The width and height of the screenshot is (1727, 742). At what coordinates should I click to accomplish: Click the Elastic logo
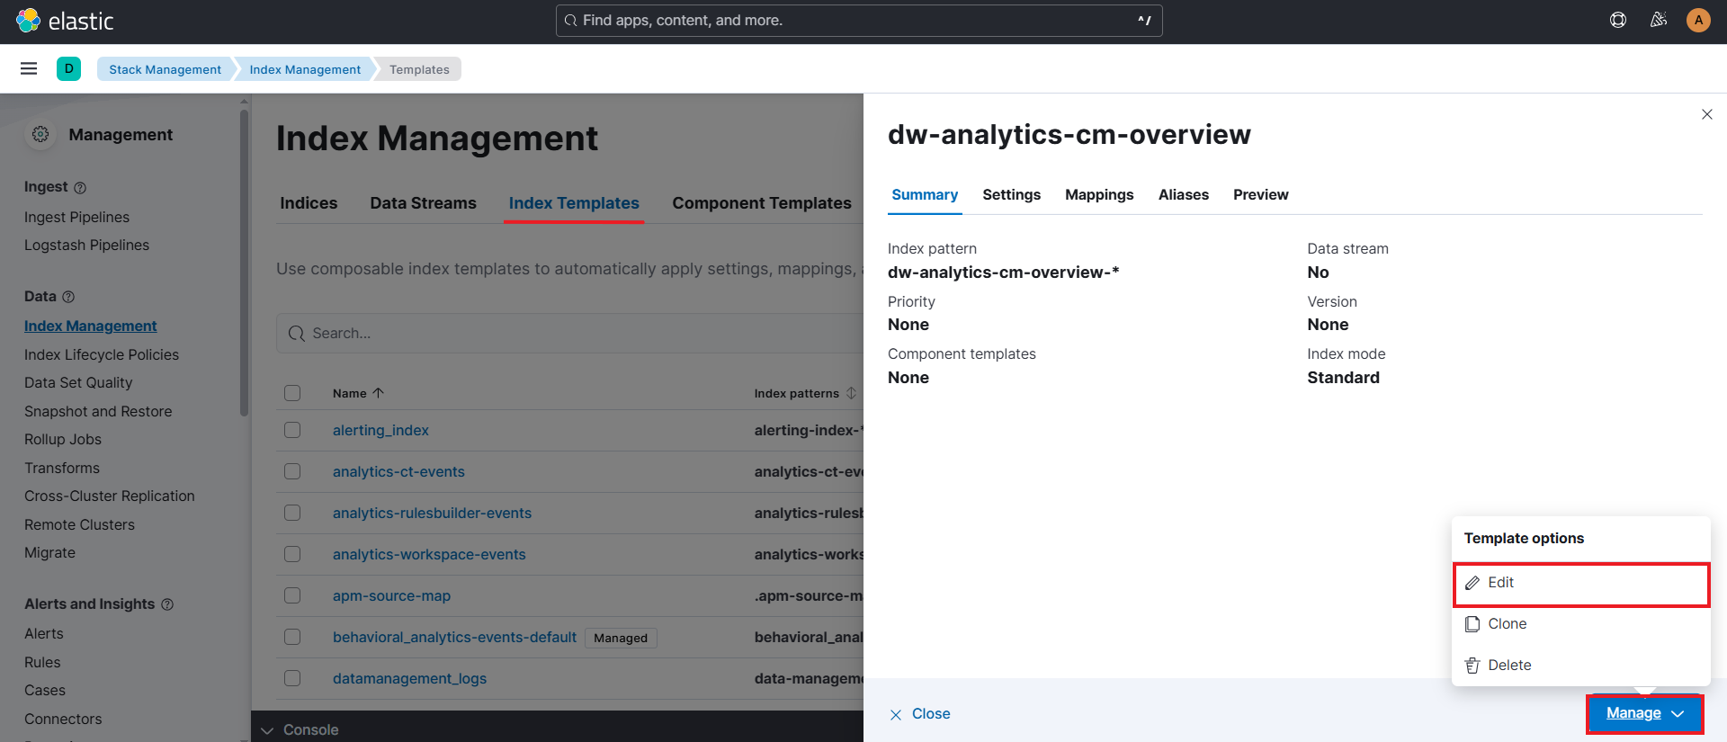click(65, 21)
